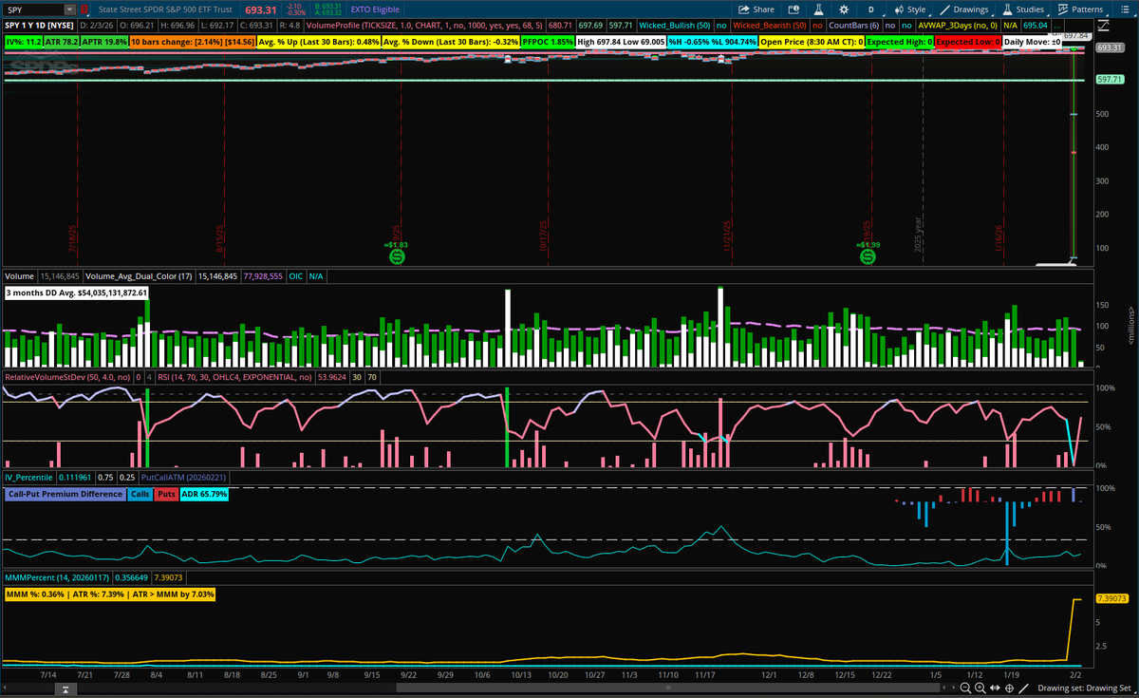
Task: Click the 597.71 price level bubble
Action: (1109, 80)
